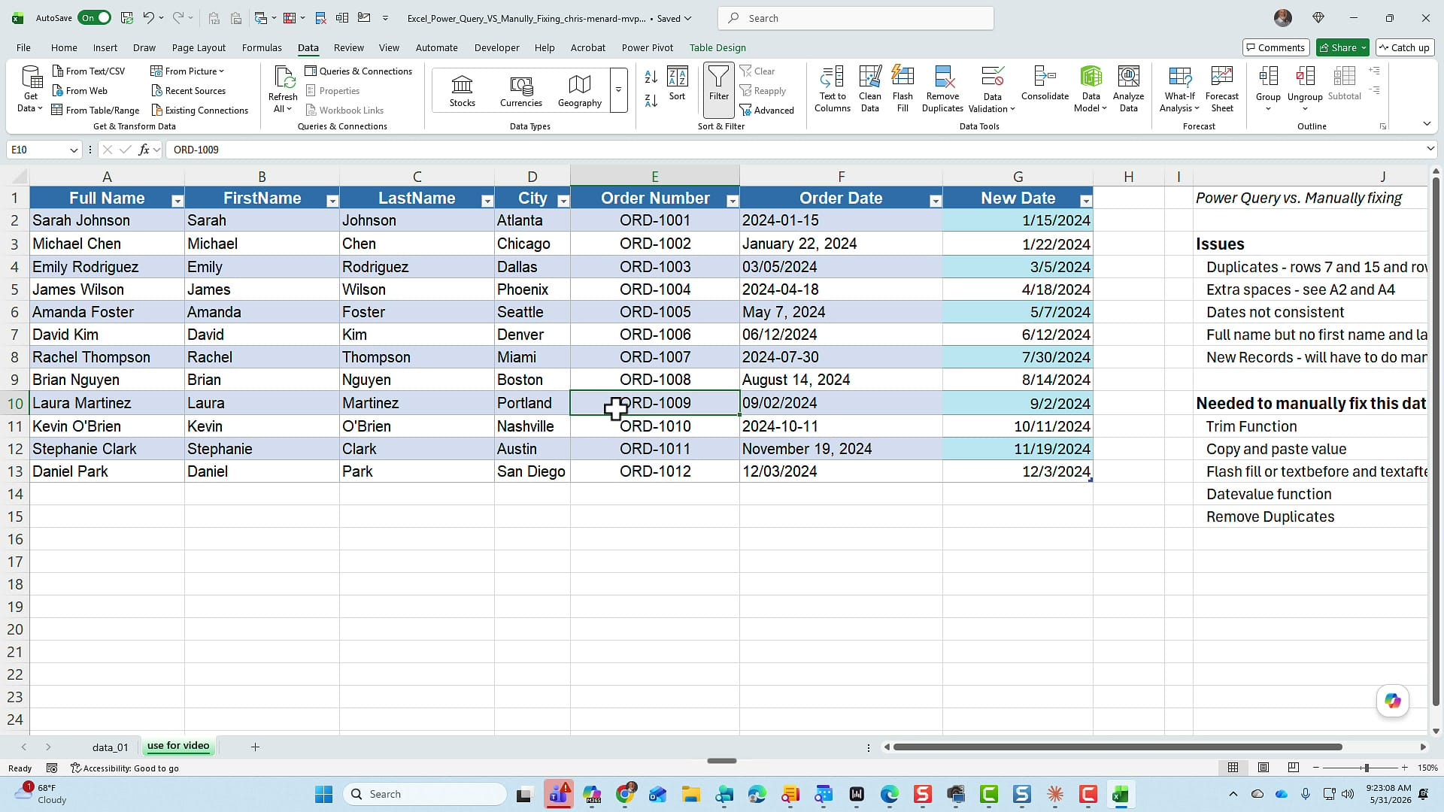1444x812 pixels.
Task: Click the zoom slider handle
Action: (x=1367, y=768)
